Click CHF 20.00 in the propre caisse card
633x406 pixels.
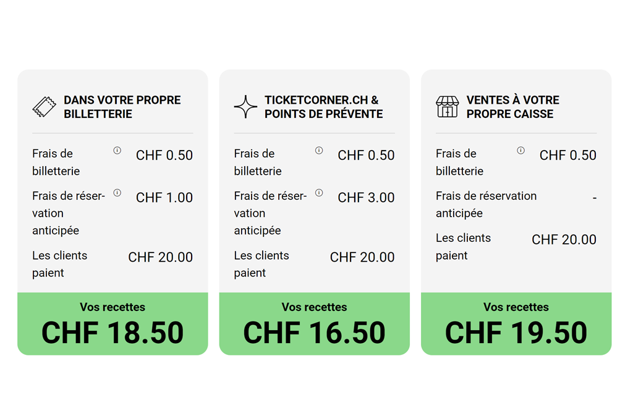tap(564, 239)
